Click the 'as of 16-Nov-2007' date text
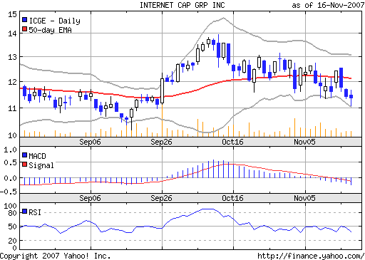The image size is (365, 260). pos(328,5)
